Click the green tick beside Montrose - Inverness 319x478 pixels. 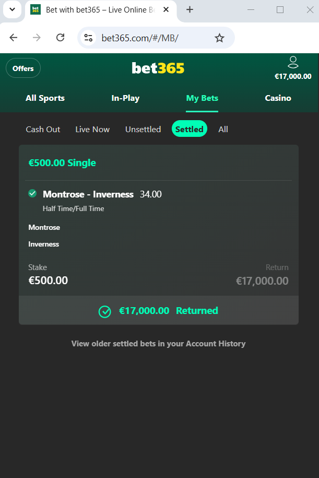coord(32,194)
